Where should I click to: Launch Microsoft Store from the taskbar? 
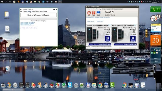click(x=14, y=2)
